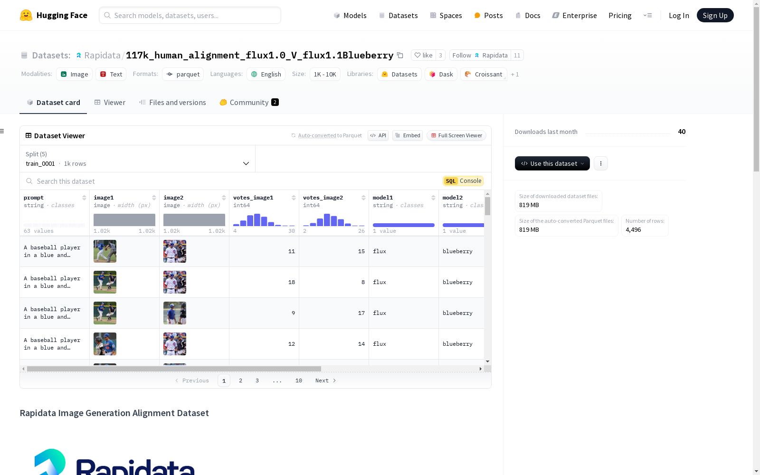Open Spaces in the top navigation
760x475 pixels.
(446, 15)
